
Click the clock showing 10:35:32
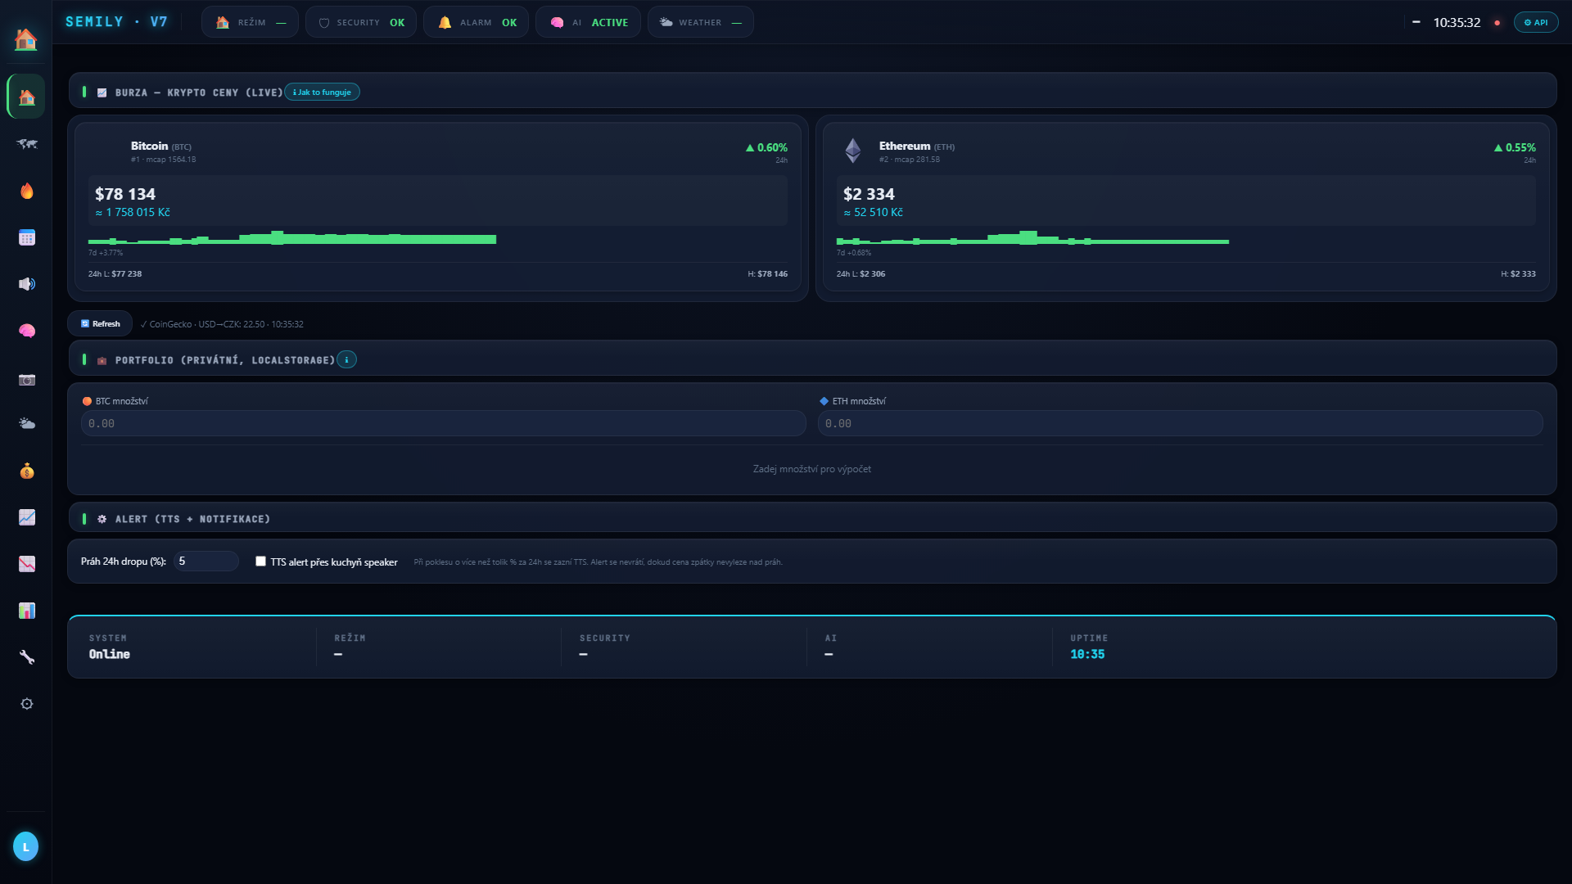tap(1457, 23)
